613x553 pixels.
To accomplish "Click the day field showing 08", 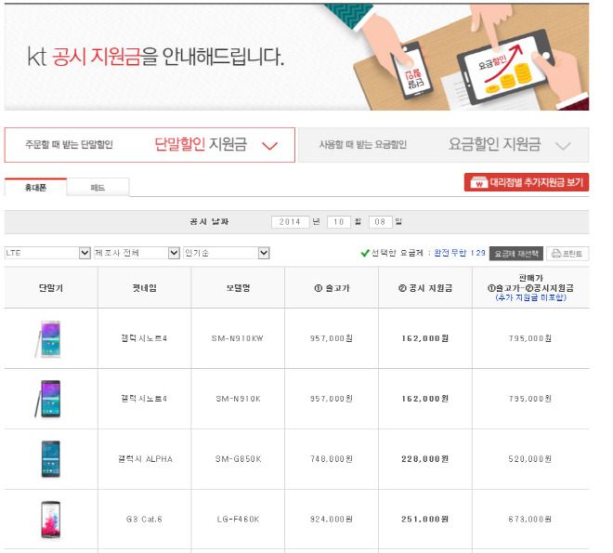I will [381, 222].
